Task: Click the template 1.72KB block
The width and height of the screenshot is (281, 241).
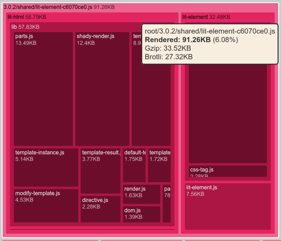Action: coord(159,165)
